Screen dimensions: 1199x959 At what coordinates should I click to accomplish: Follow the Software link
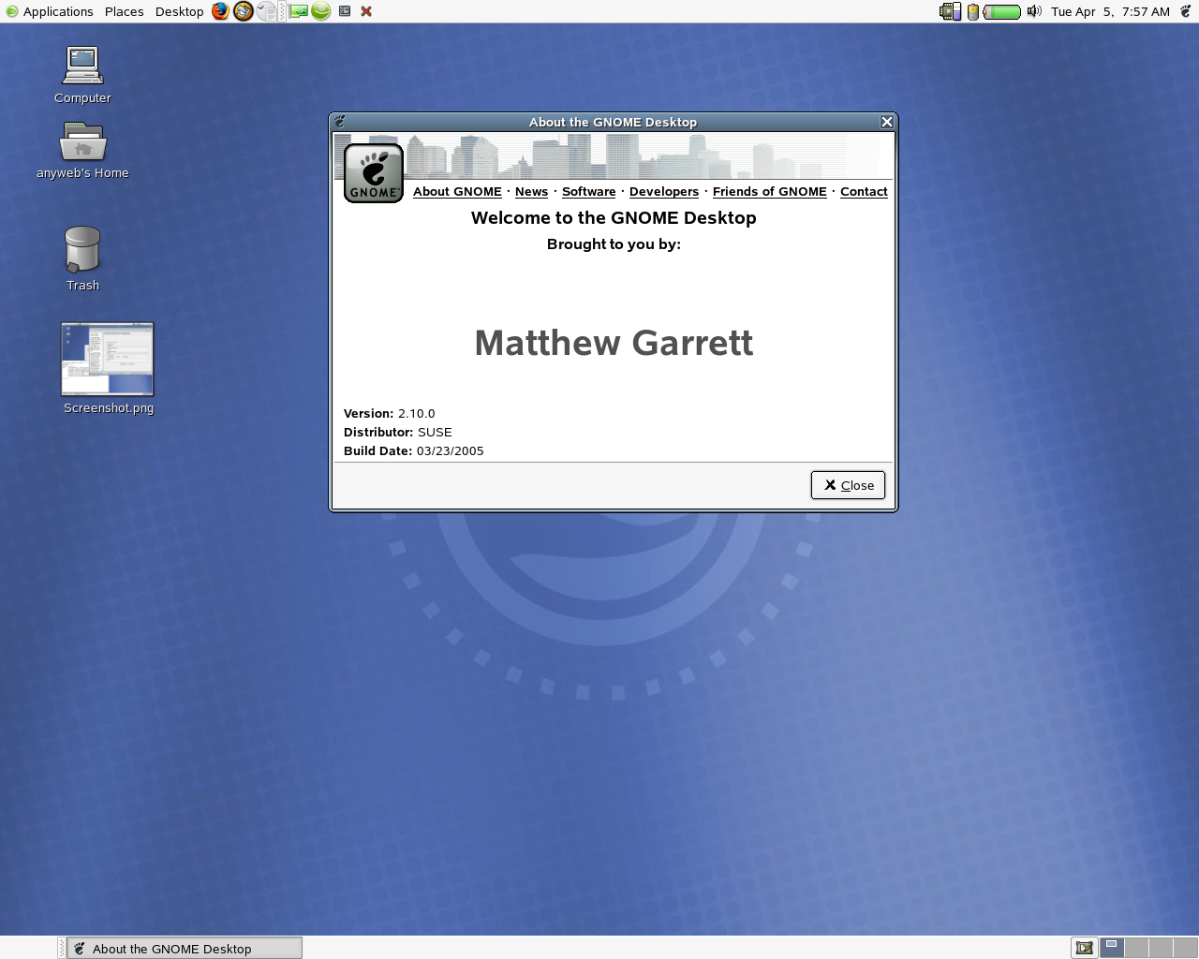point(588,191)
